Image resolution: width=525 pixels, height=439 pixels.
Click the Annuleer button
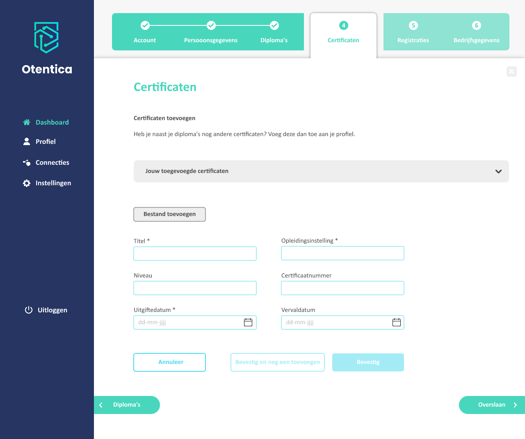169,362
